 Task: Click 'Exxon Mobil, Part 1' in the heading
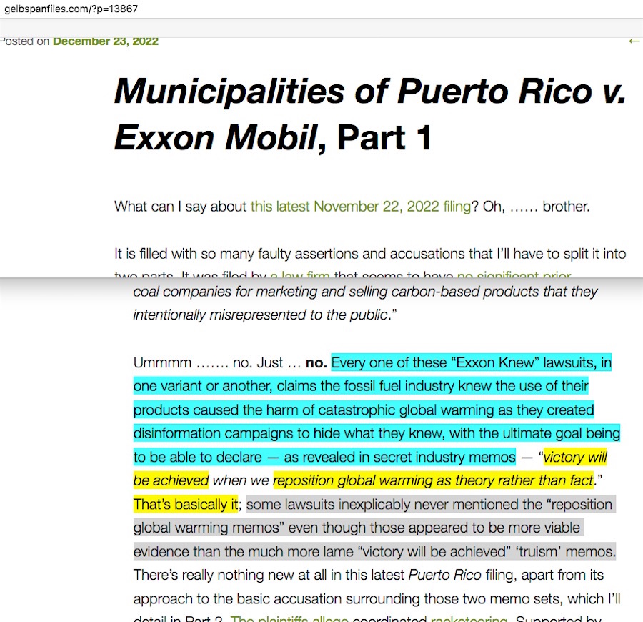click(x=273, y=138)
